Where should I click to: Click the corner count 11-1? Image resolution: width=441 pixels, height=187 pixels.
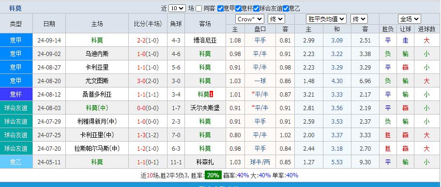[176, 162]
